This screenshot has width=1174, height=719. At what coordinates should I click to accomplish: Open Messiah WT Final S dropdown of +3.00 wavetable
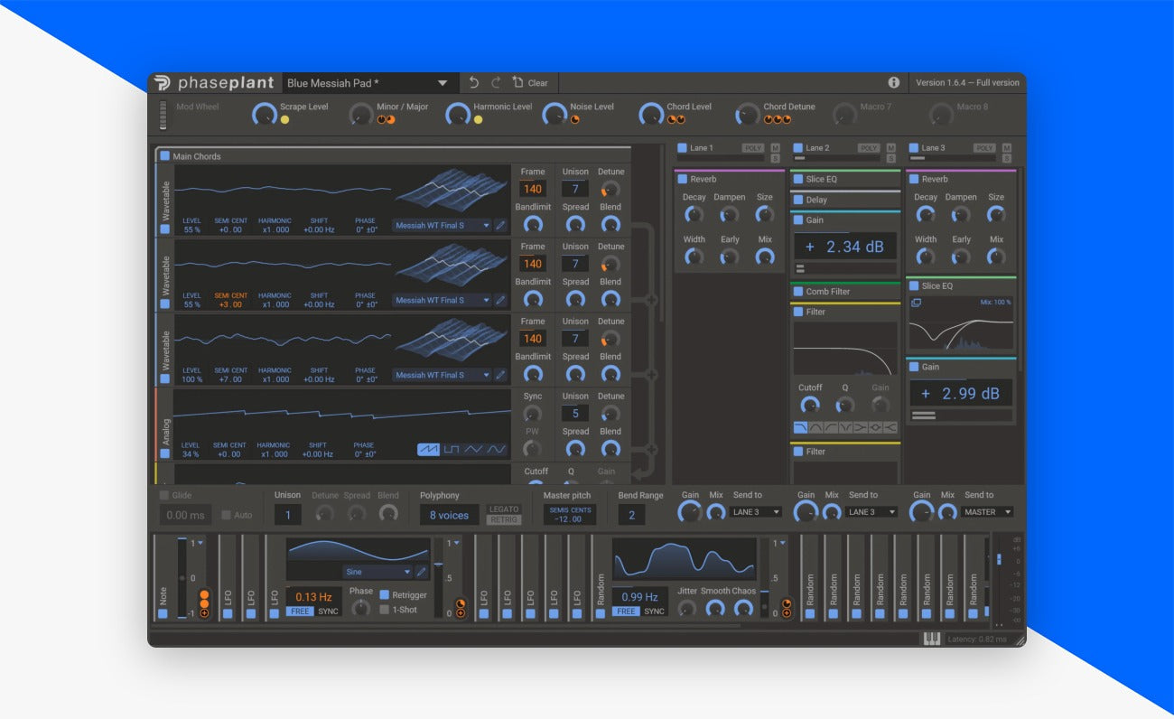click(x=442, y=300)
